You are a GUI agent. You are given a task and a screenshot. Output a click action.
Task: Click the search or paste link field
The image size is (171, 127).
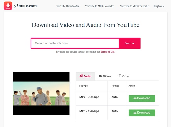pos(75,43)
